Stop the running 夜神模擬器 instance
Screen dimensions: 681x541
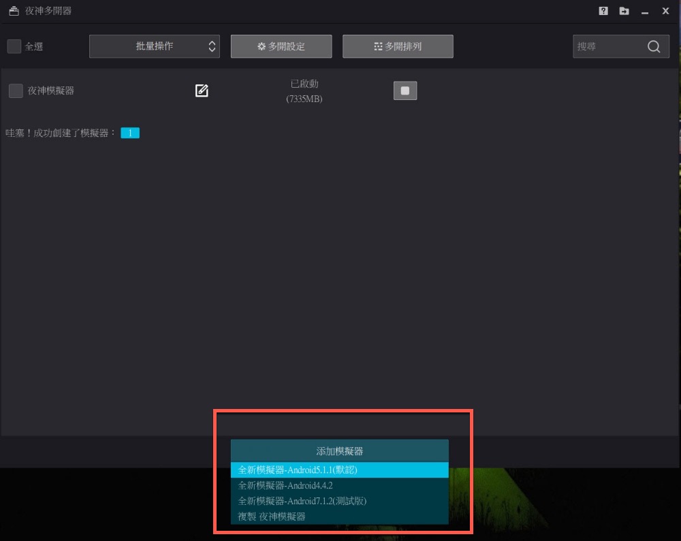tap(405, 91)
